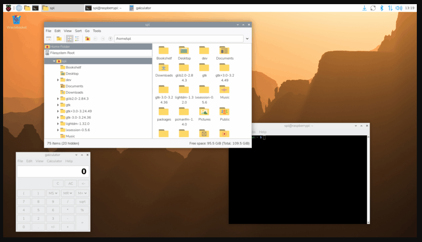The width and height of the screenshot is (422, 242).
Task: Click the Bluetooth icon in the system tray
Action: click(x=382, y=8)
